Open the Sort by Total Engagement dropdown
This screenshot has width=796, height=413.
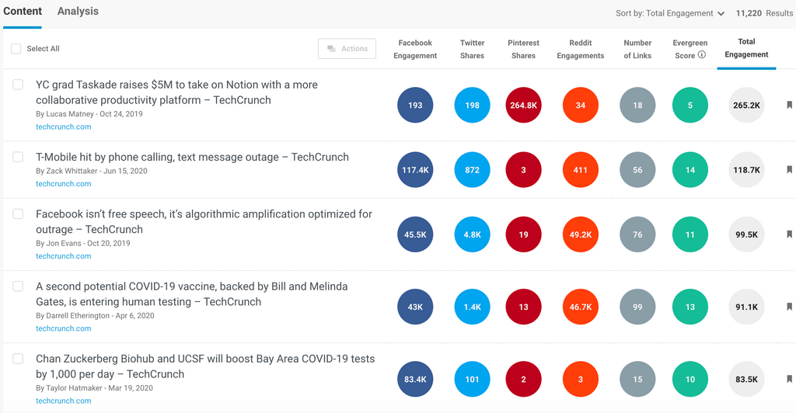[670, 13]
